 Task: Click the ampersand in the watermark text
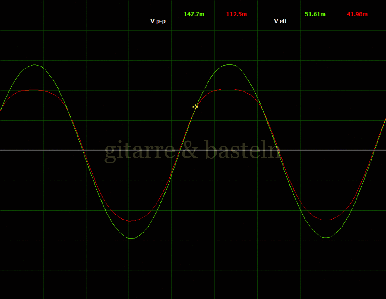tap(190, 150)
